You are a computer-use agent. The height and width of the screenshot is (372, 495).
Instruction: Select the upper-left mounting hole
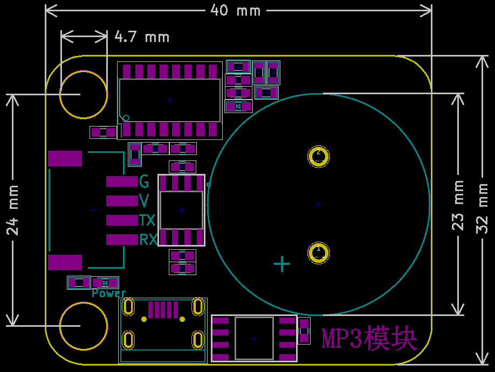click(x=84, y=95)
